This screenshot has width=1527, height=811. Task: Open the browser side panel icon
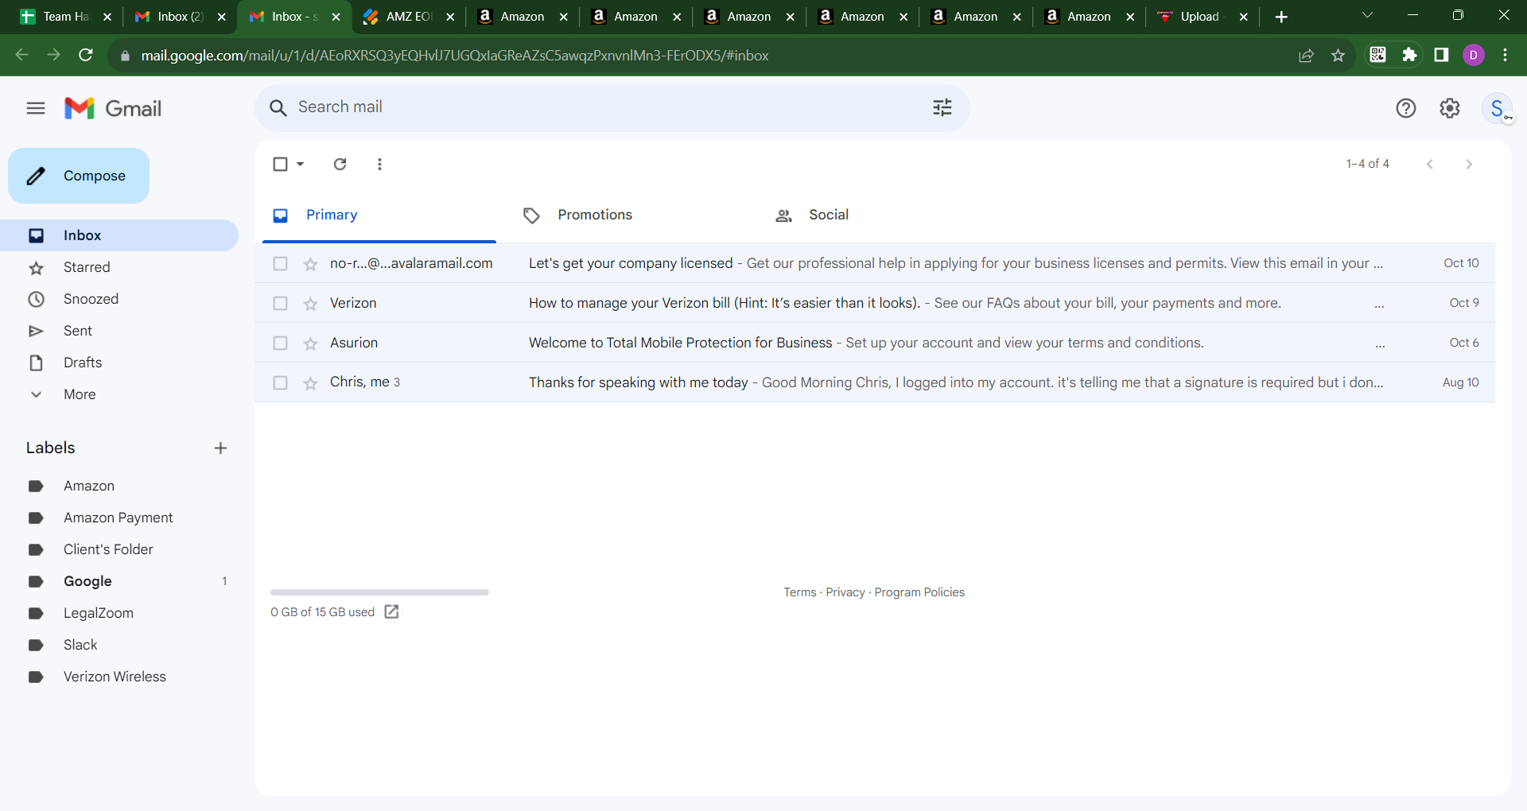click(1441, 55)
